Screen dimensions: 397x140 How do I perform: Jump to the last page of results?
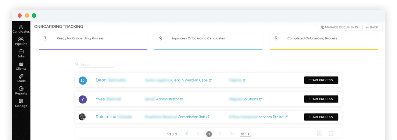tap(231, 134)
